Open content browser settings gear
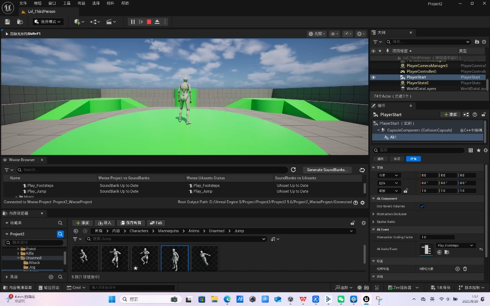The width and height of the screenshot is (490, 306). coord(364,223)
